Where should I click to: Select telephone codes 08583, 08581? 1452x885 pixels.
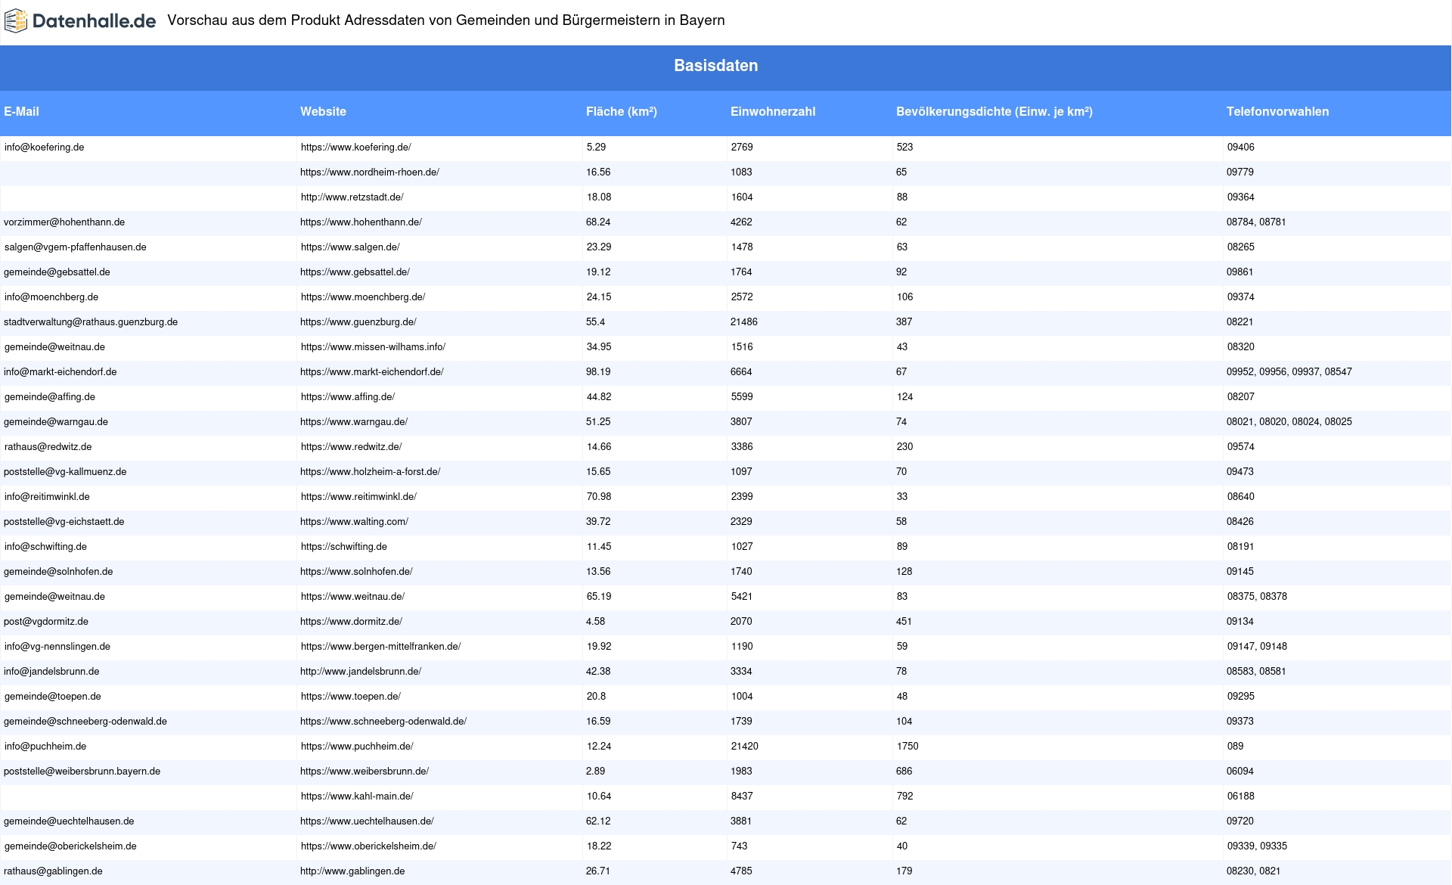coord(1255,672)
